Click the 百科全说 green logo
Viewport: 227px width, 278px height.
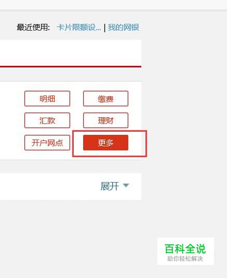click(185, 248)
